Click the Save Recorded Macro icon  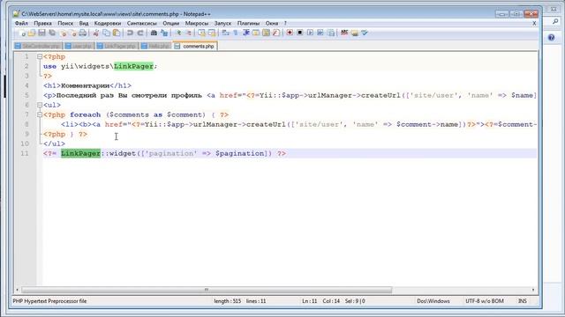click(x=331, y=33)
